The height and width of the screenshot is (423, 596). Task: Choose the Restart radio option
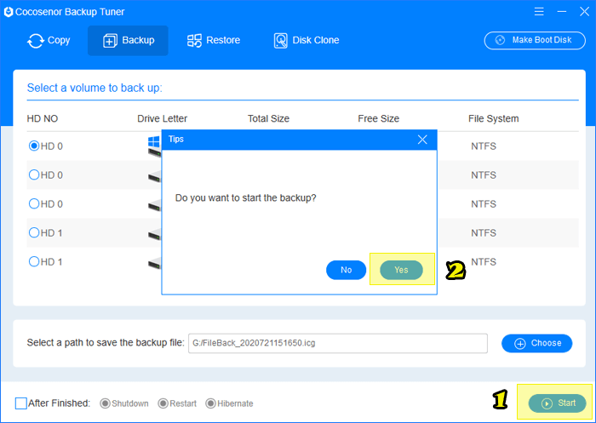(x=163, y=403)
